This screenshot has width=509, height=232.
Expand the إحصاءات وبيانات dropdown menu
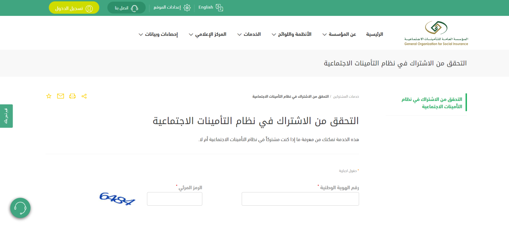click(158, 34)
